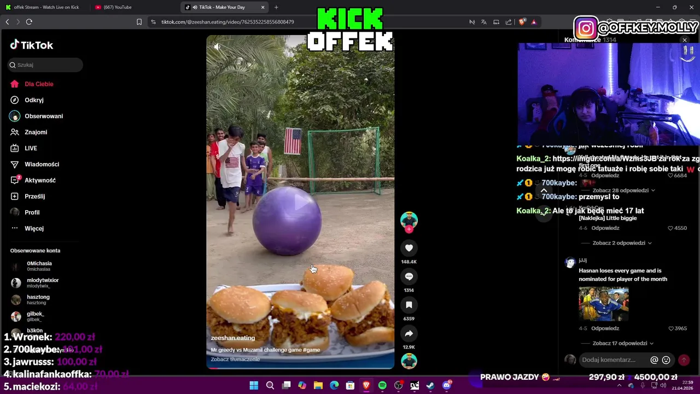Viewport: 700px width, 394px height.
Task: Bookmark this page in the address bar
Action: pos(139,22)
